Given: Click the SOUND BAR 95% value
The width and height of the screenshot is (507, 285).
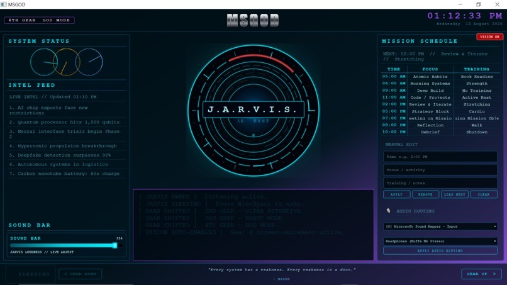Looking at the screenshot, I should click(120, 238).
